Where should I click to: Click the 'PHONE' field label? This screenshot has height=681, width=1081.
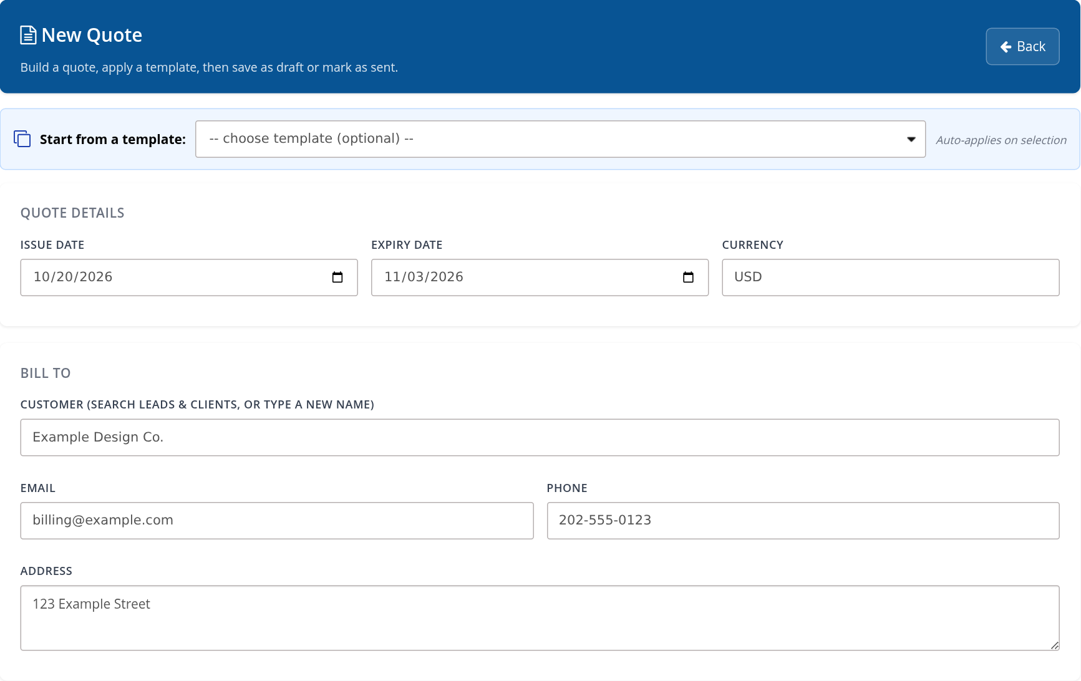(567, 488)
